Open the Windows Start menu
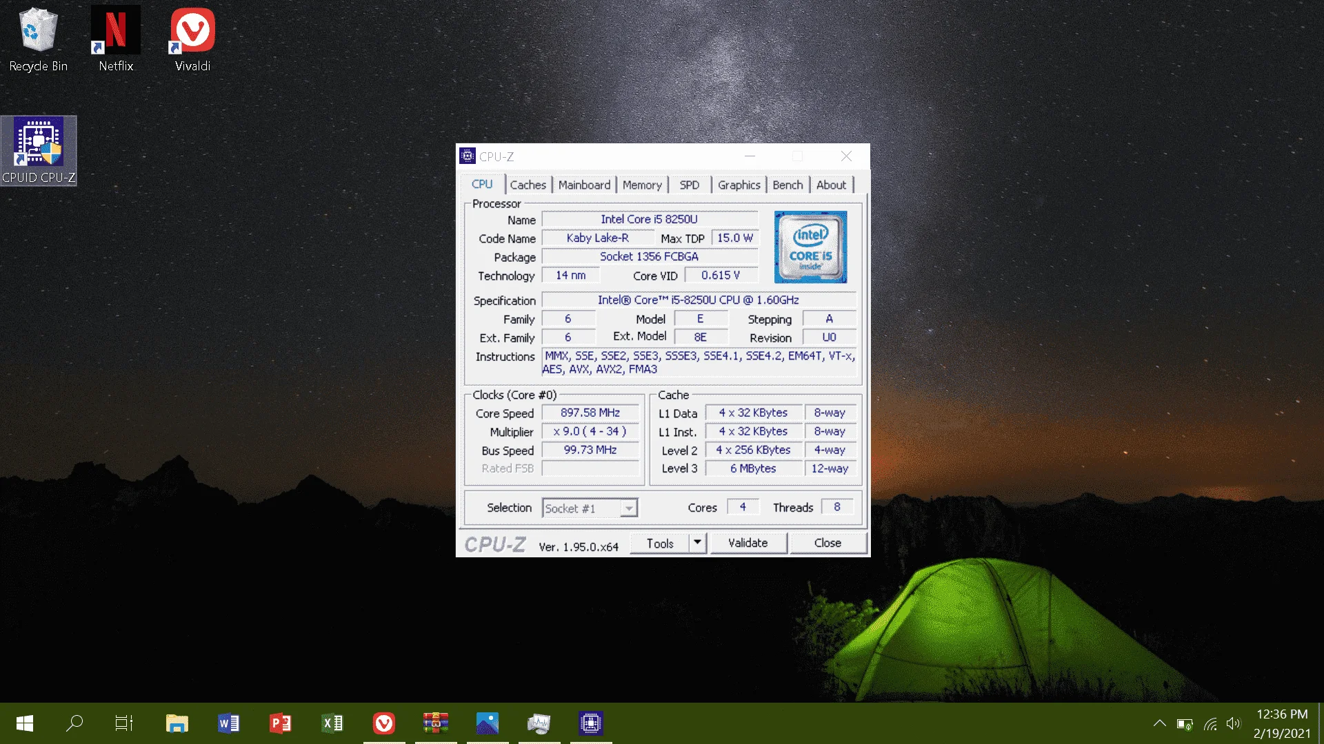This screenshot has width=1324, height=744. pyautogui.click(x=25, y=723)
